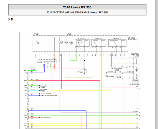Click the fuel pump motor symbol

(137, 70)
